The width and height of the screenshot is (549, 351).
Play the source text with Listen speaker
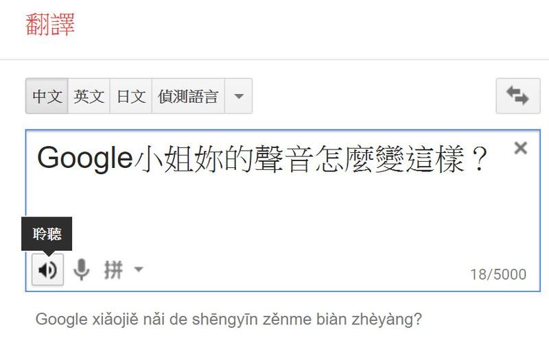(x=47, y=269)
